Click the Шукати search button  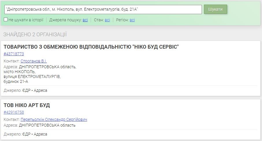[x=215, y=9]
